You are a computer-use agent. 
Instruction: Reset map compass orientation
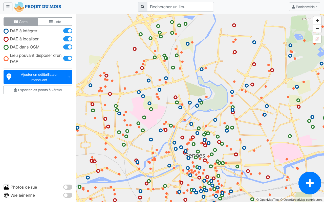[x=317, y=39]
